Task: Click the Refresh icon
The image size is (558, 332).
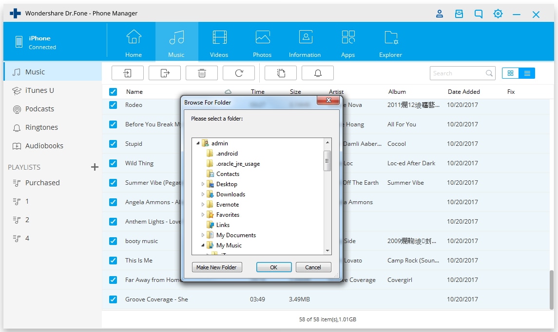Action: tap(239, 73)
